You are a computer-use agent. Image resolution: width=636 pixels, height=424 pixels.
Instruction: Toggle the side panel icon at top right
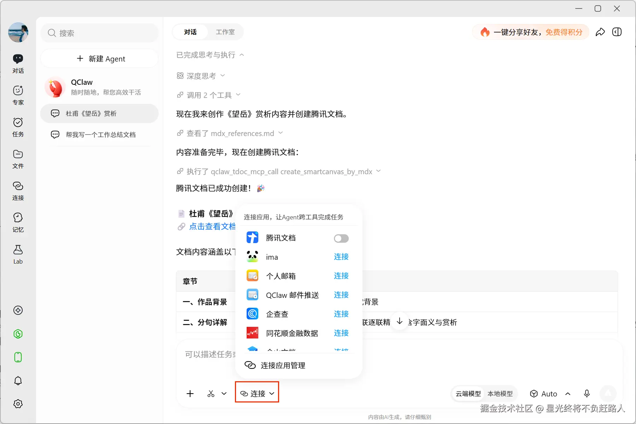(x=617, y=32)
